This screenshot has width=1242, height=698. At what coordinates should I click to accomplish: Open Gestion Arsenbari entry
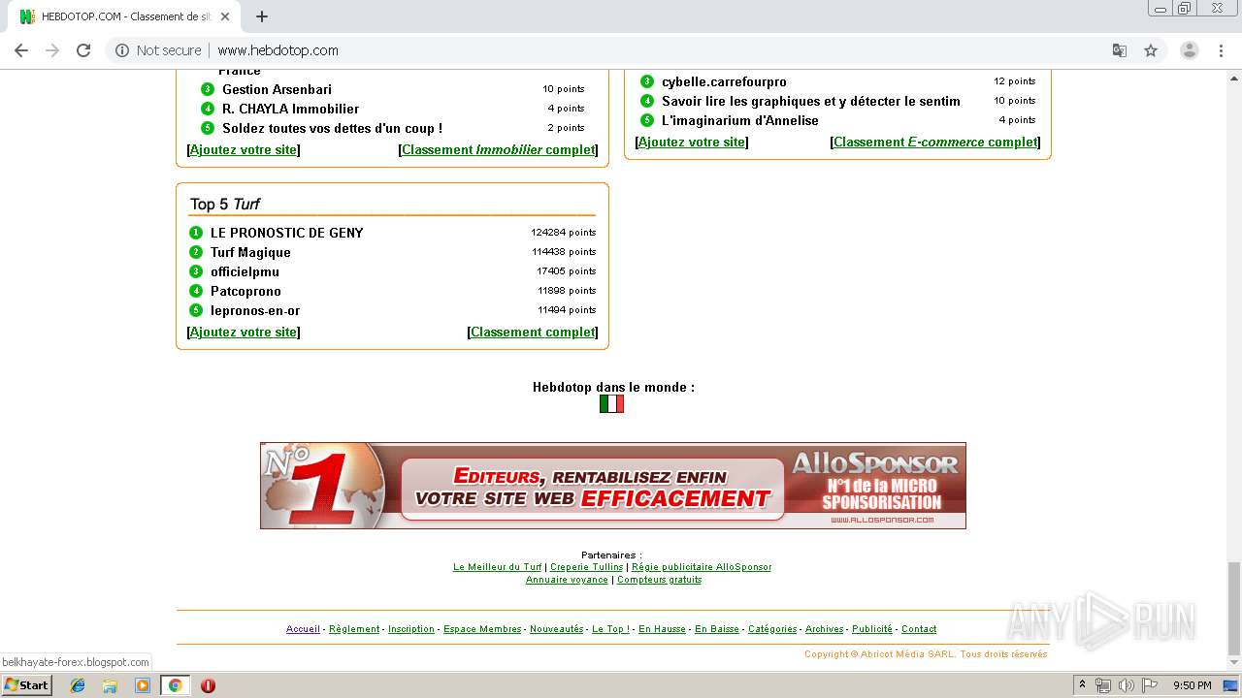coord(277,89)
